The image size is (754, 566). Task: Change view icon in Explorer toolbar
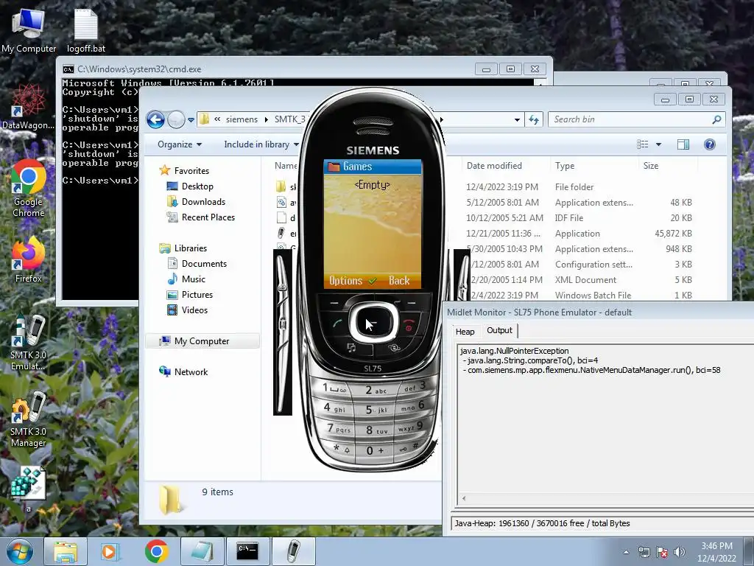pos(642,144)
